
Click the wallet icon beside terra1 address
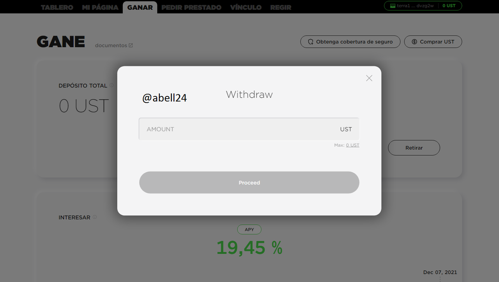coord(393,6)
